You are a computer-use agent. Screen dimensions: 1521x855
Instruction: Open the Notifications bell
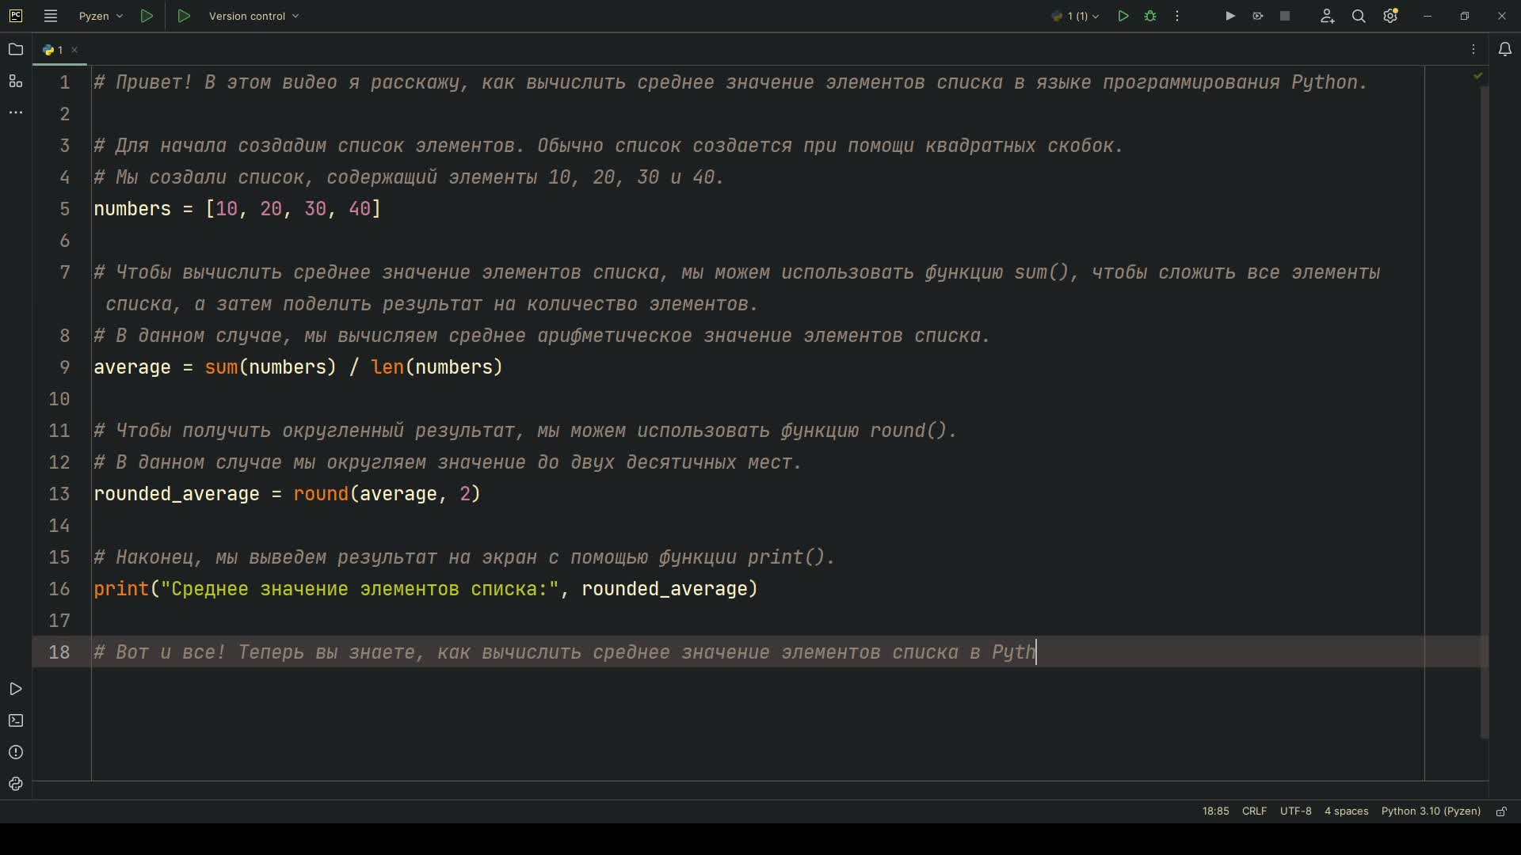coord(1504,50)
